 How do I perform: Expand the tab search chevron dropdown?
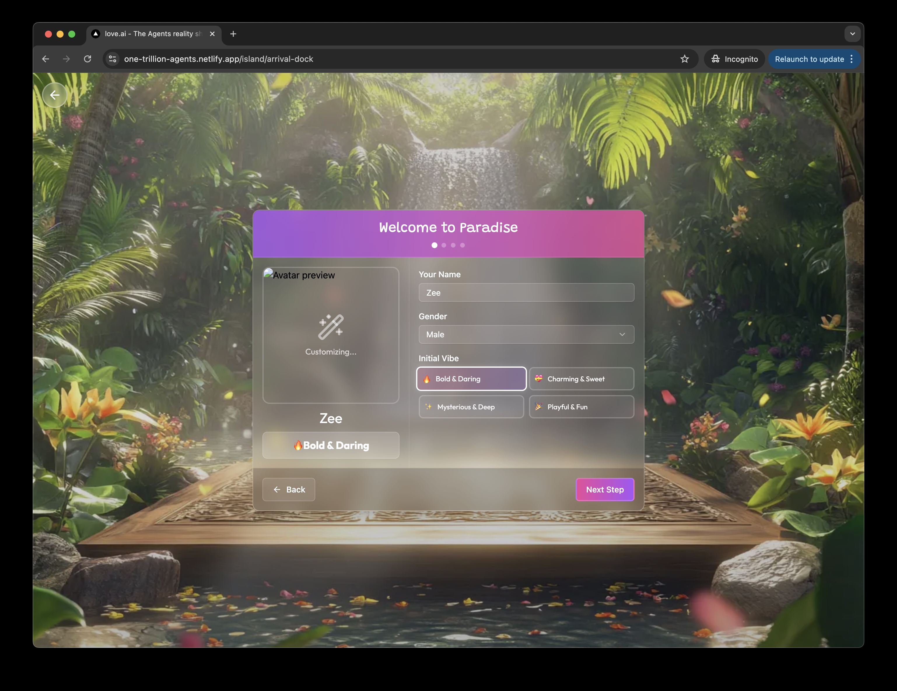coord(852,34)
